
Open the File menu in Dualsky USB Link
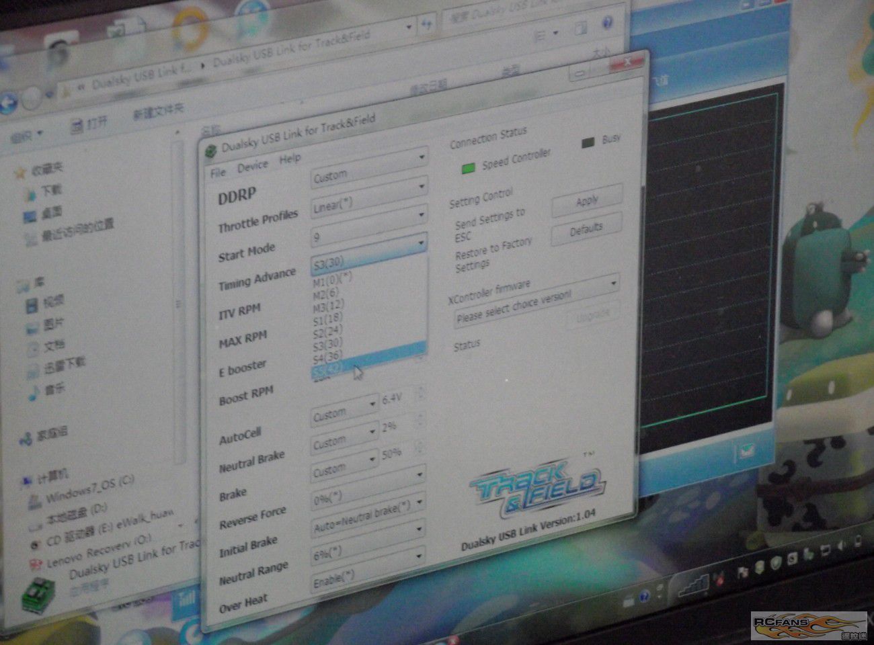(218, 173)
